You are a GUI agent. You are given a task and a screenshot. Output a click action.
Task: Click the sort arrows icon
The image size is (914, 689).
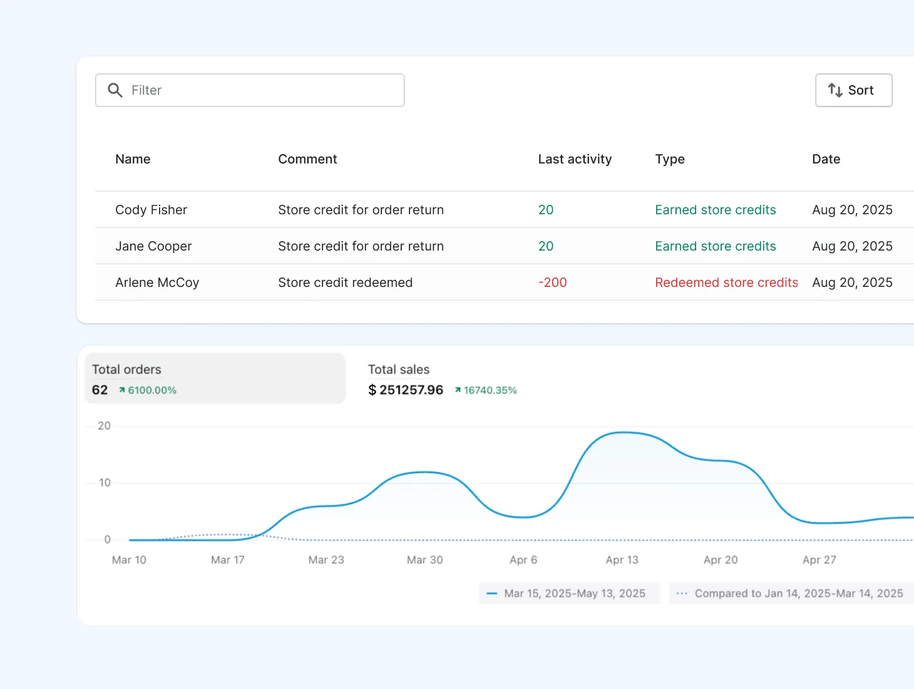click(835, 90)
